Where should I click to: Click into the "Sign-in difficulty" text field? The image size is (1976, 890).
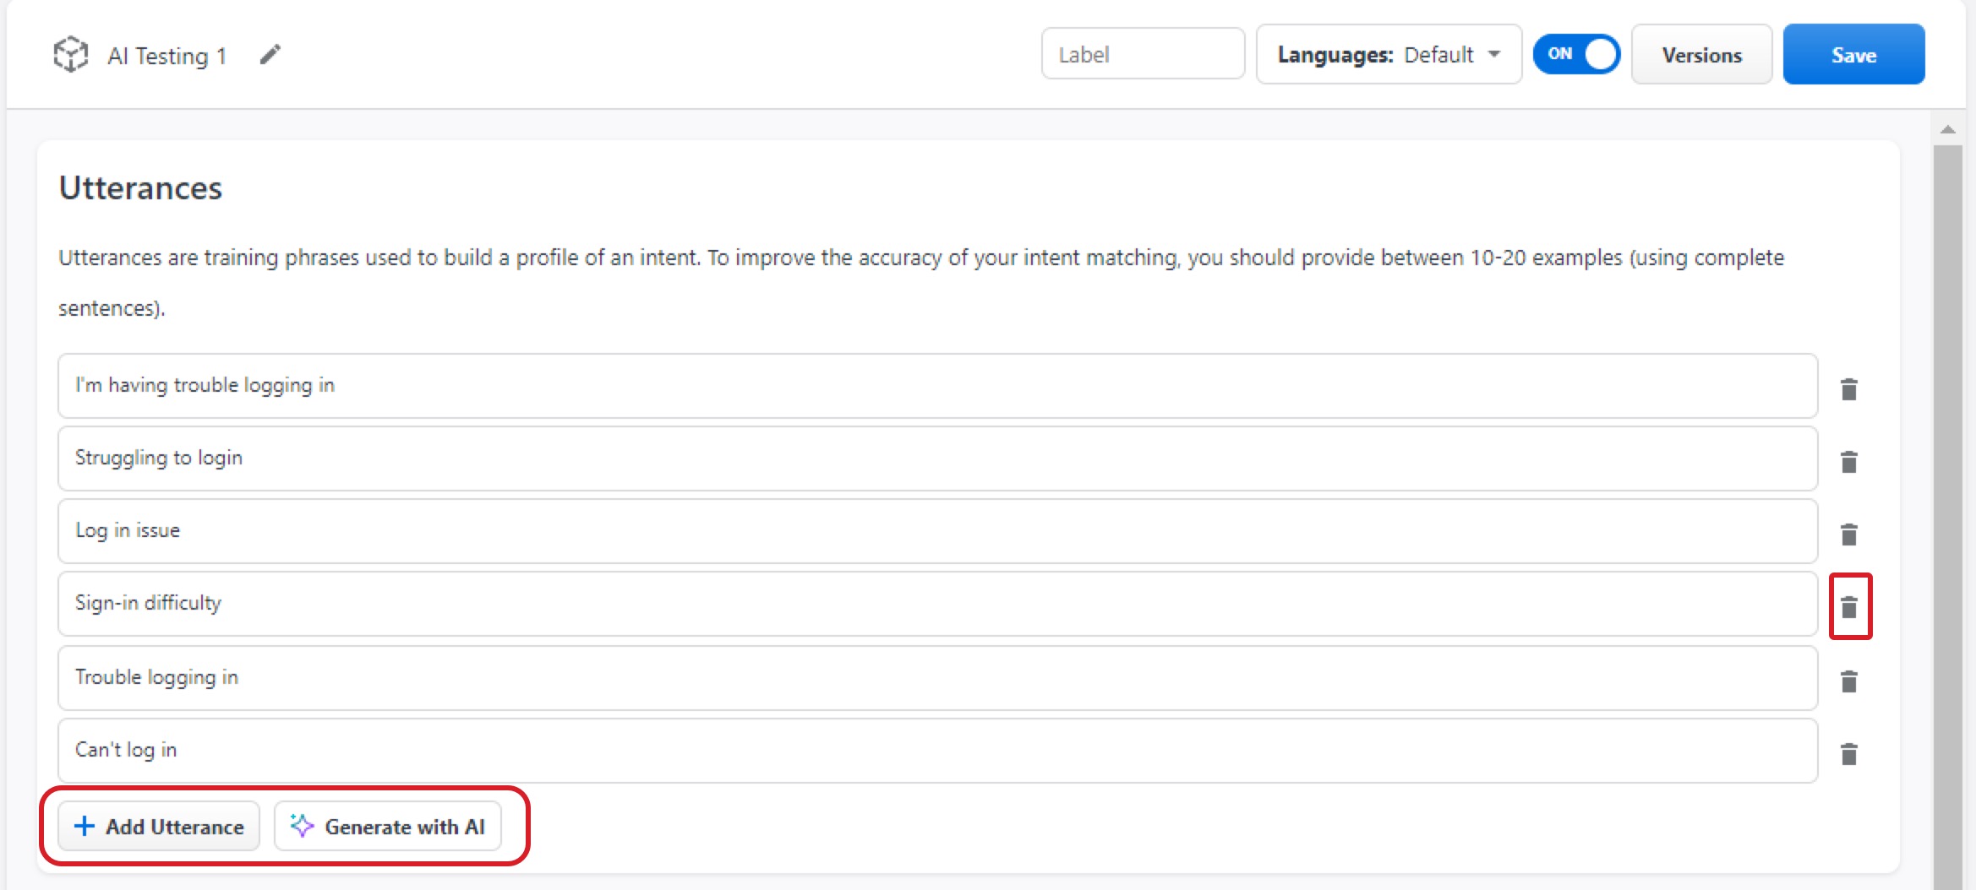tap(936, 604)
